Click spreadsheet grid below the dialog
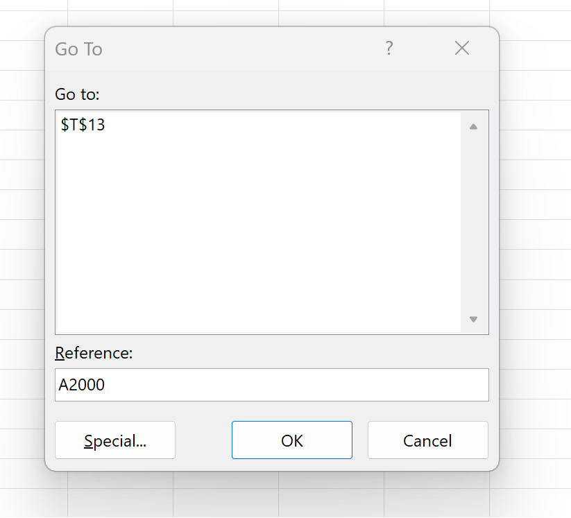The height and width of the screenshot is (518, 571). (x=278, y=496)
